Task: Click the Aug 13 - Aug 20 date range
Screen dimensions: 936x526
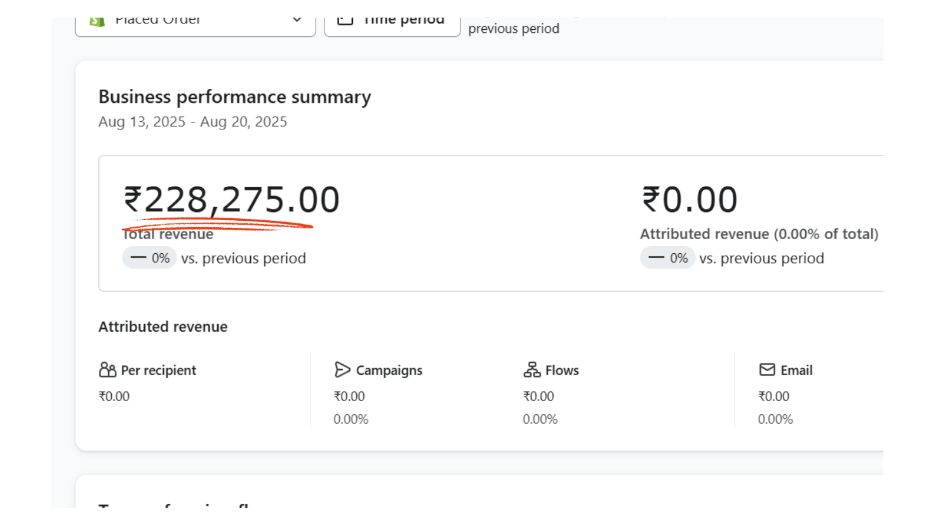Action: tap(192, 122)
